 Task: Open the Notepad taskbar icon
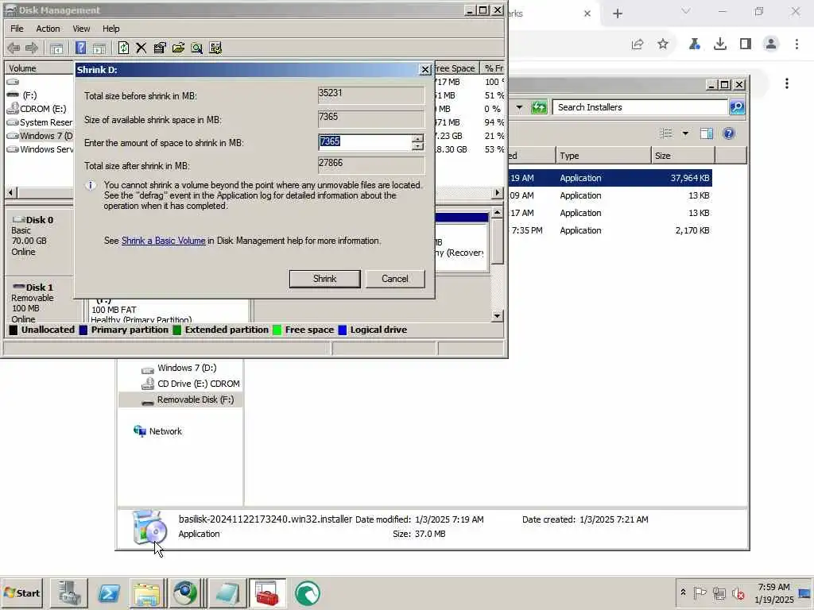click(x=227, y=593)
